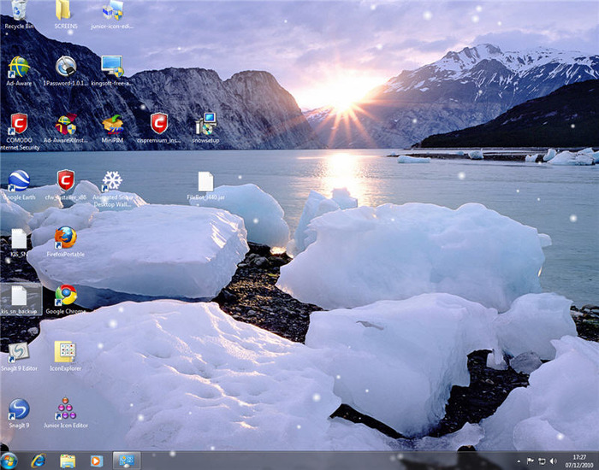Click the Windows Start button
599x470 pixels.
click(x=9, y=461)
